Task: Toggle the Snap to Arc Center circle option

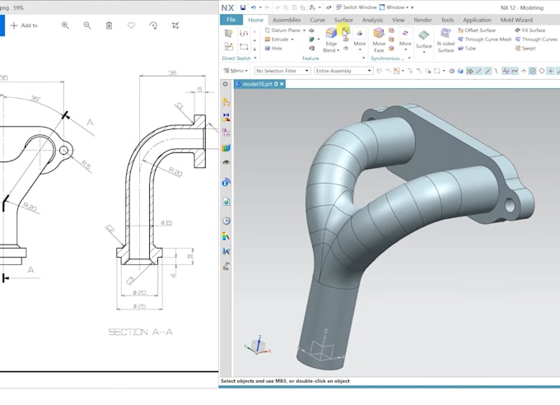Action: pyautogui.click(x=533, y=71)
